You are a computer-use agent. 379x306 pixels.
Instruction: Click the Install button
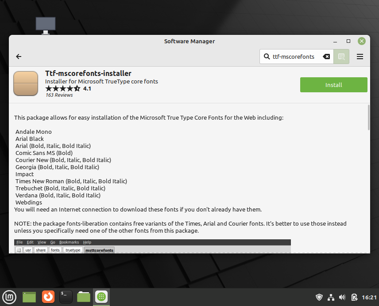point(333,85)
